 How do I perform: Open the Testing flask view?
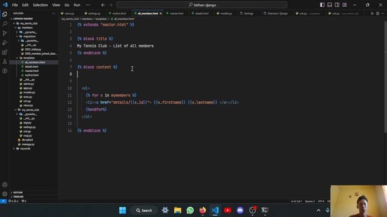tap(5, 61)
